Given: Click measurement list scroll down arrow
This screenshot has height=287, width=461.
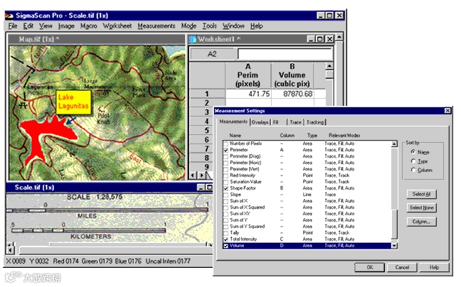Looking at the screenshot, I should pyautogui.click(x=394, y=246).
